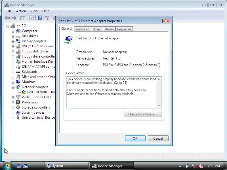Viewport: 227px width, 170px height.
Task: Confirm dialog with OK button
Action: pyautogui.click(x=135, y=139)
